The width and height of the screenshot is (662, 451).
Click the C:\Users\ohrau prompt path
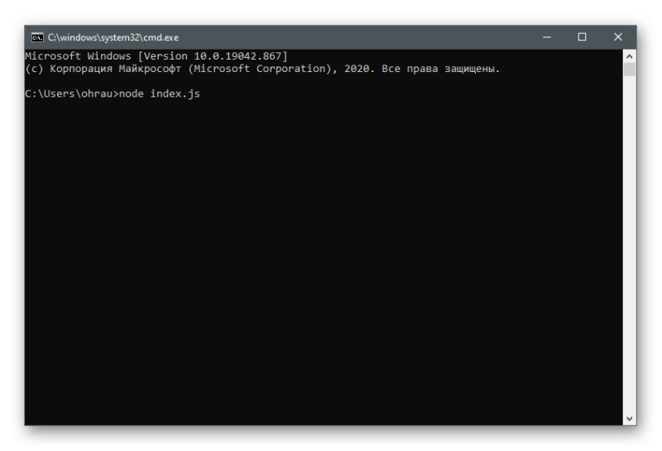pos(69,94)
